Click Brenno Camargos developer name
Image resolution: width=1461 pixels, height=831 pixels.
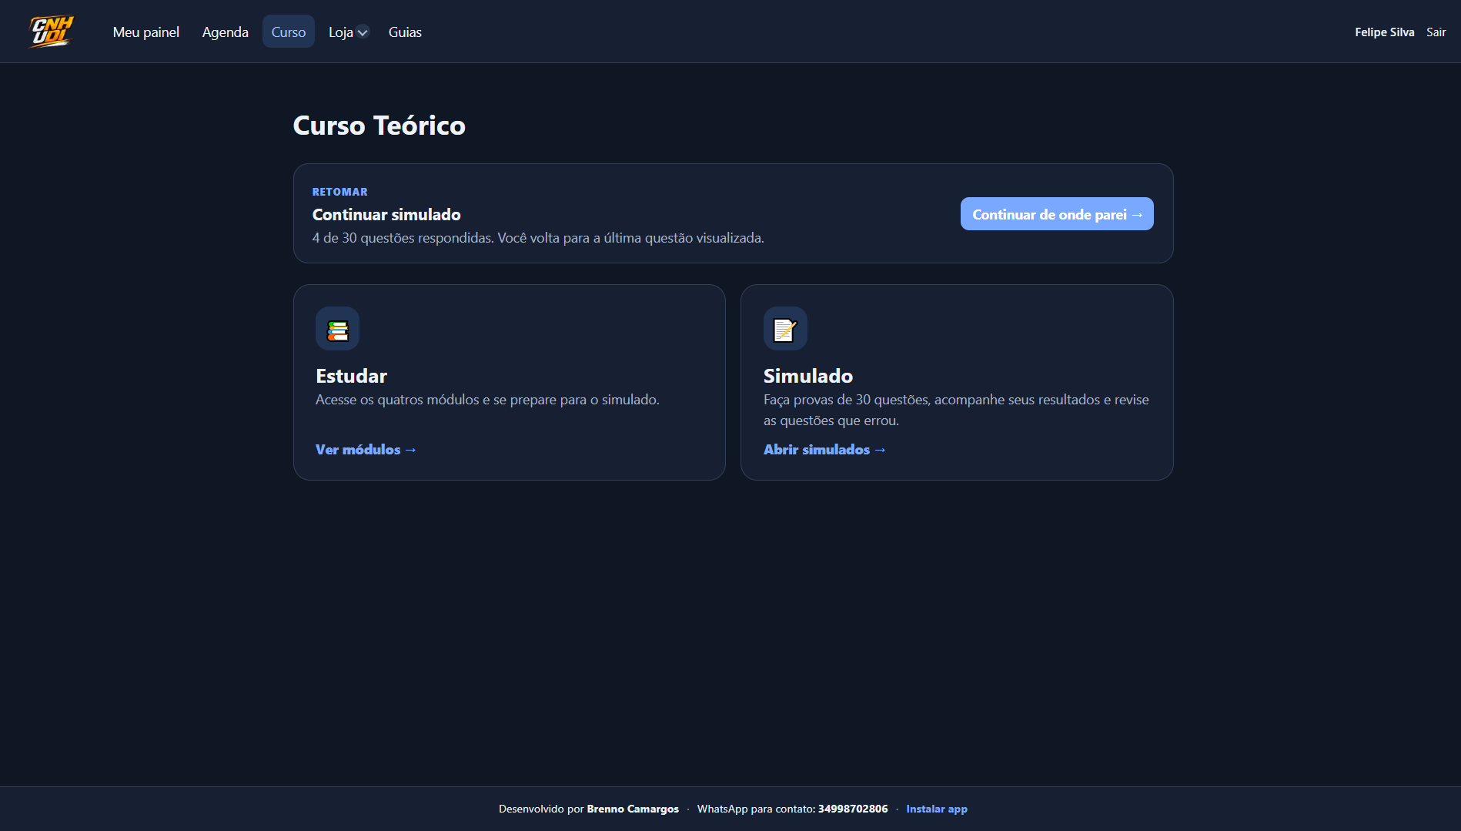[x=633, y=809]
